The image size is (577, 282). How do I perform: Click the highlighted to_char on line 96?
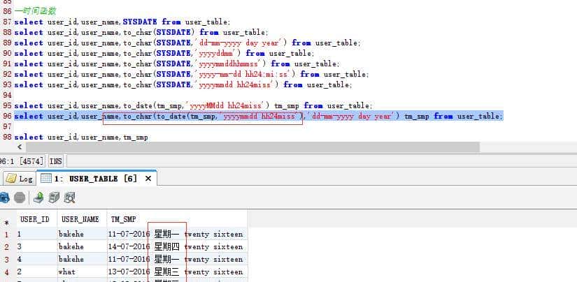tap(137, 116)
